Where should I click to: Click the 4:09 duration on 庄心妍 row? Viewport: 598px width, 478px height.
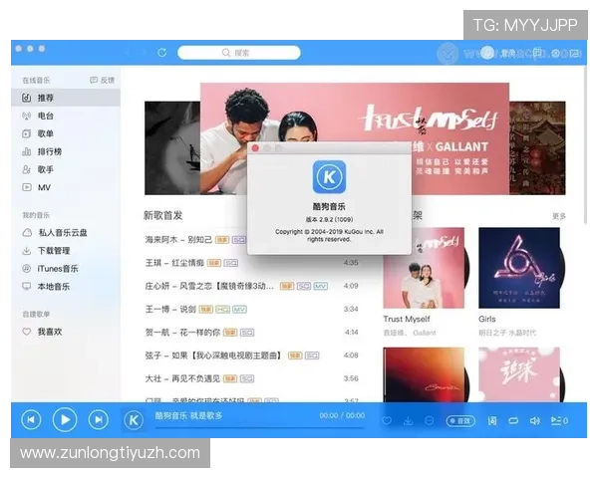coord(351,286)
